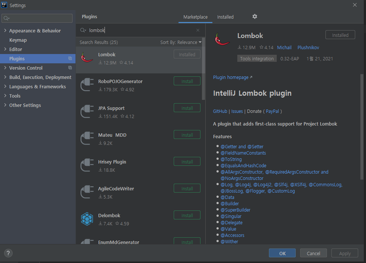The height and width of the screenshot is (263, 366).
Task: Install the AgileCodeWriter plugin
Action: click(187, 188)
